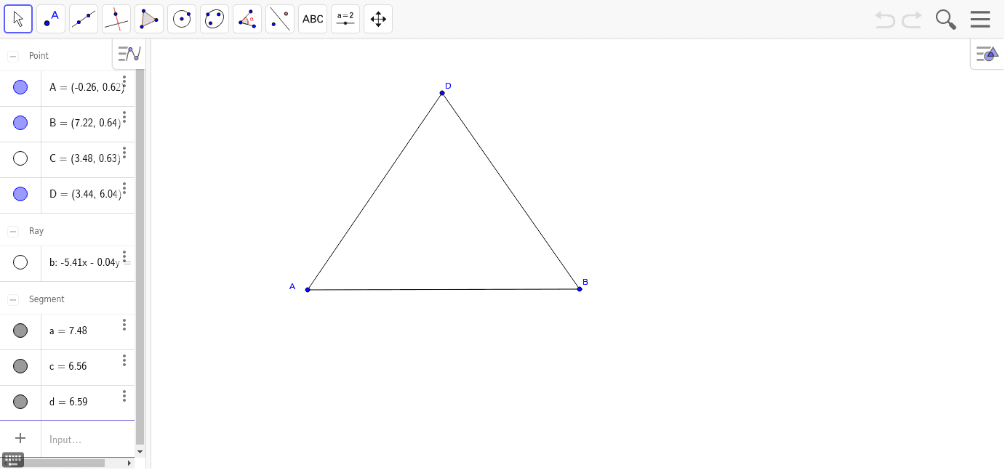
Task: Select the Move arrow tool
Action: pyautogui.click(x=18, y=19)
